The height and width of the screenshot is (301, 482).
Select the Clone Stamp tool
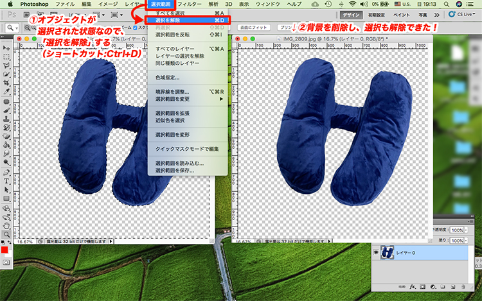pyautogui.click(x=6, y=119)
